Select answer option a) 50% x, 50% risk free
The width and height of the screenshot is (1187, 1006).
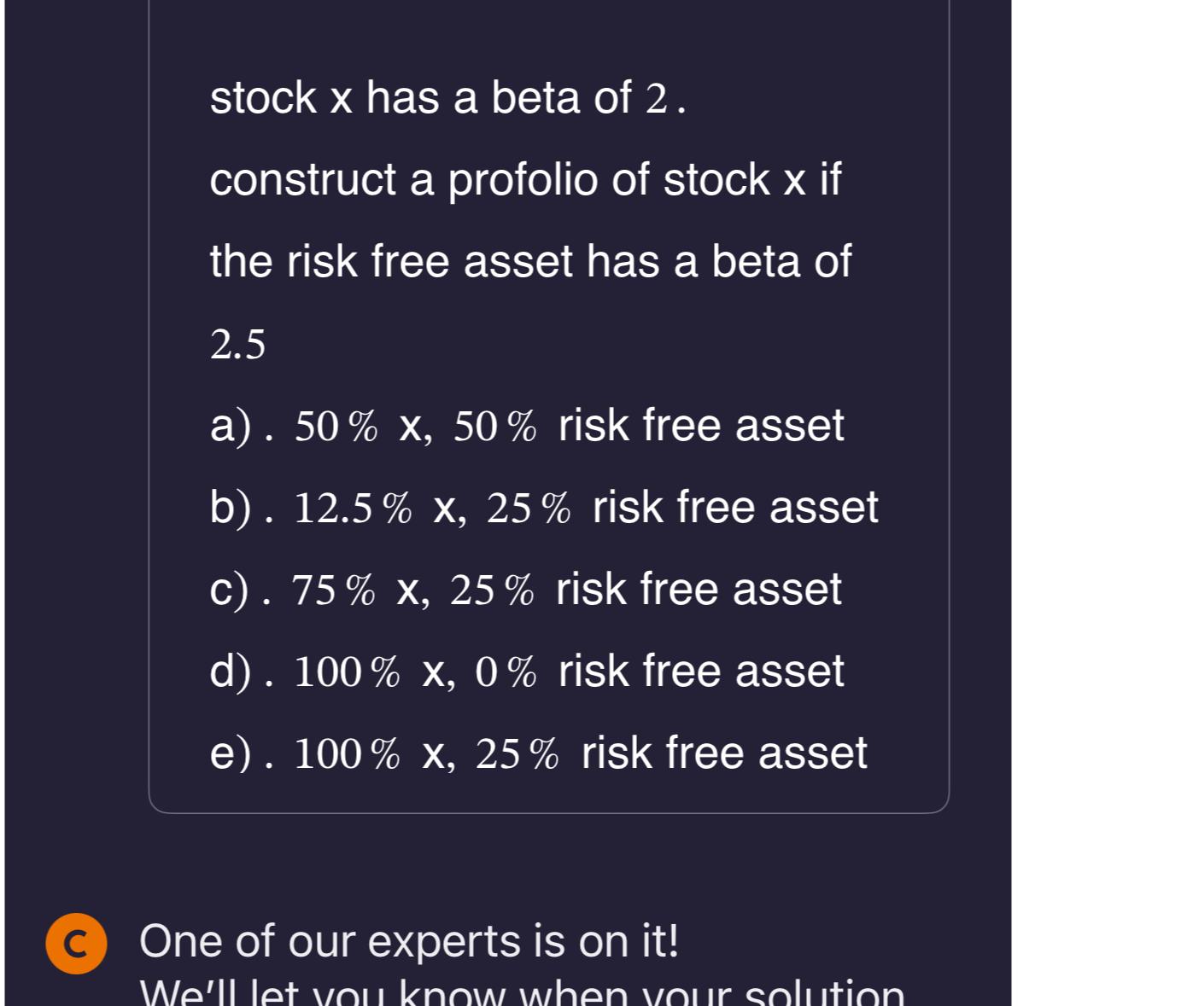click(527, 426)
